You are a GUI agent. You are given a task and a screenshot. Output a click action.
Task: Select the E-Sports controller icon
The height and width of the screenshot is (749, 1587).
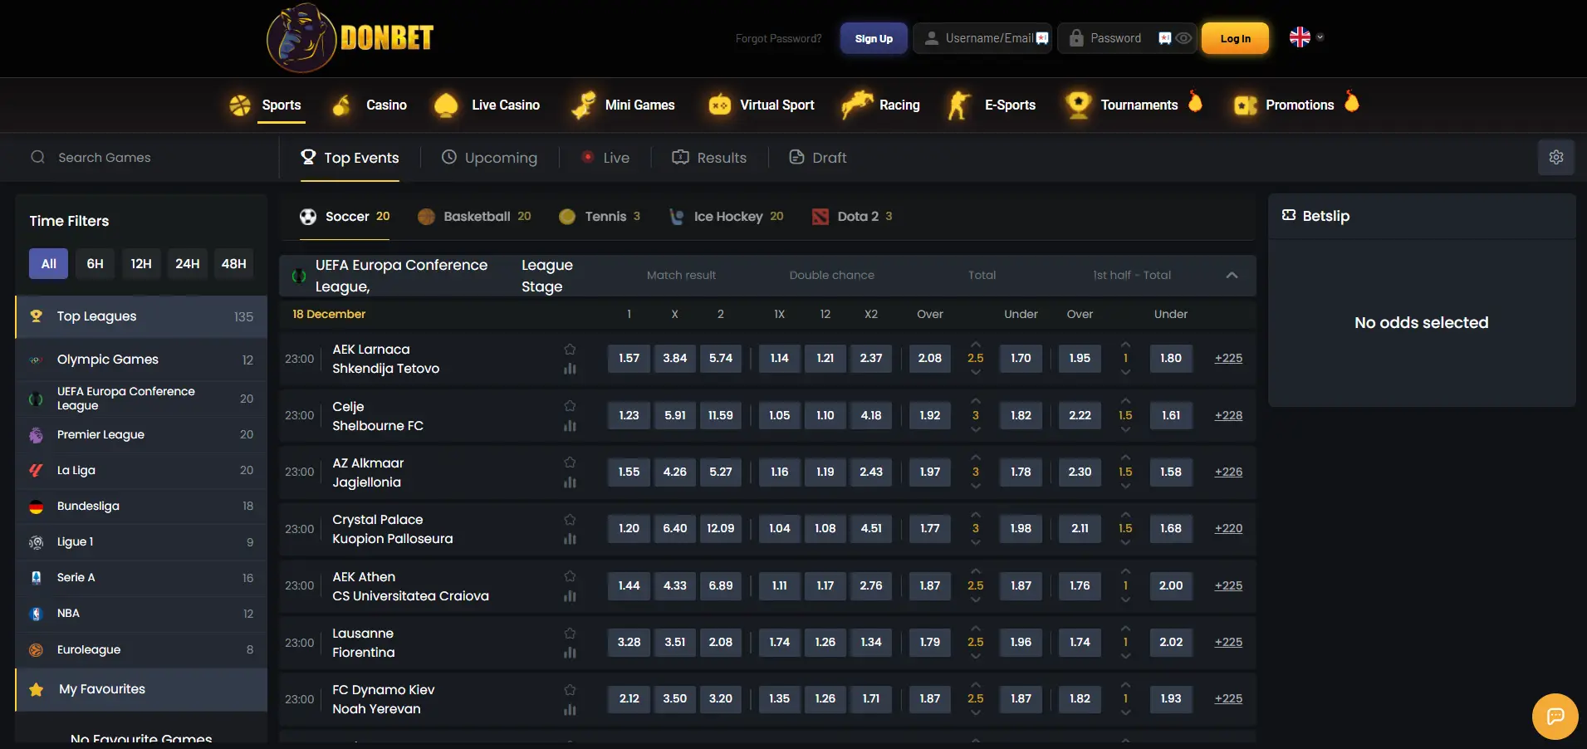click(959, 105)
